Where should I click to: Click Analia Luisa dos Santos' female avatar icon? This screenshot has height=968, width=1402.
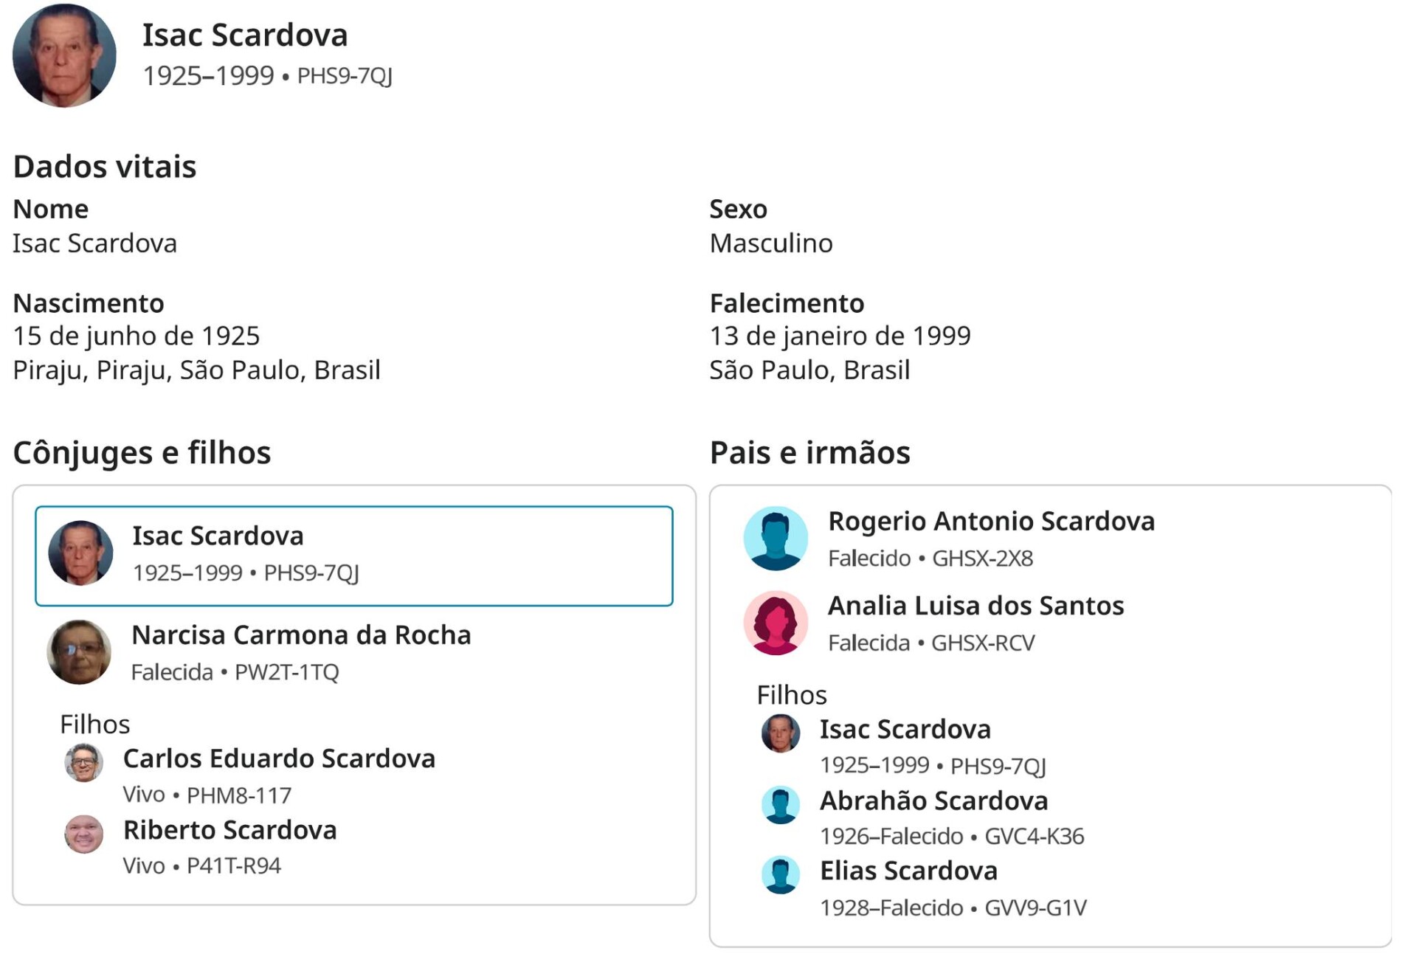[775, 623]
